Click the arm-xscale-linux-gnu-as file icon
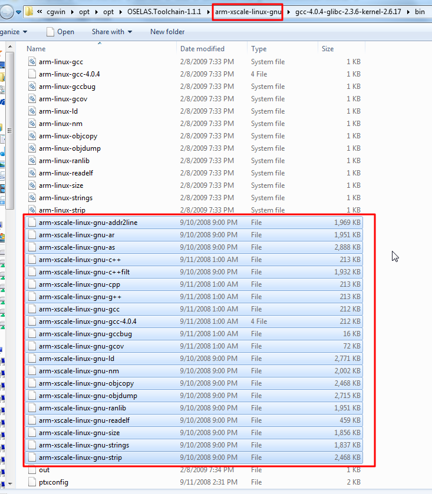This screenshot has width=432, height=494. click(32, 247)
